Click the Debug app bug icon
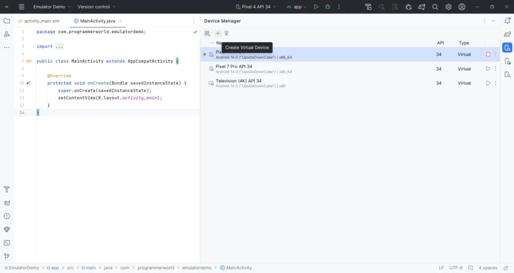This screenshot has height=273, width=514. point(327,7)
